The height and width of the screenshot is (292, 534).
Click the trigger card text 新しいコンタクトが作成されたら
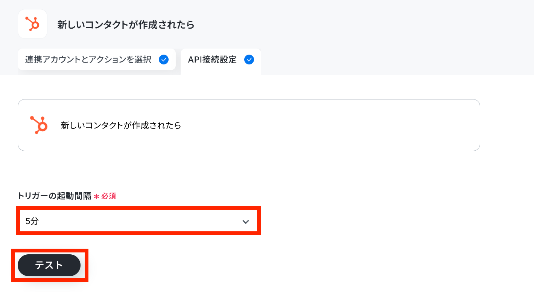tap(121, 125)
